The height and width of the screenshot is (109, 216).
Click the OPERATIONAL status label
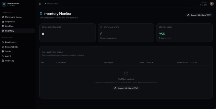(x=53, y=4)
